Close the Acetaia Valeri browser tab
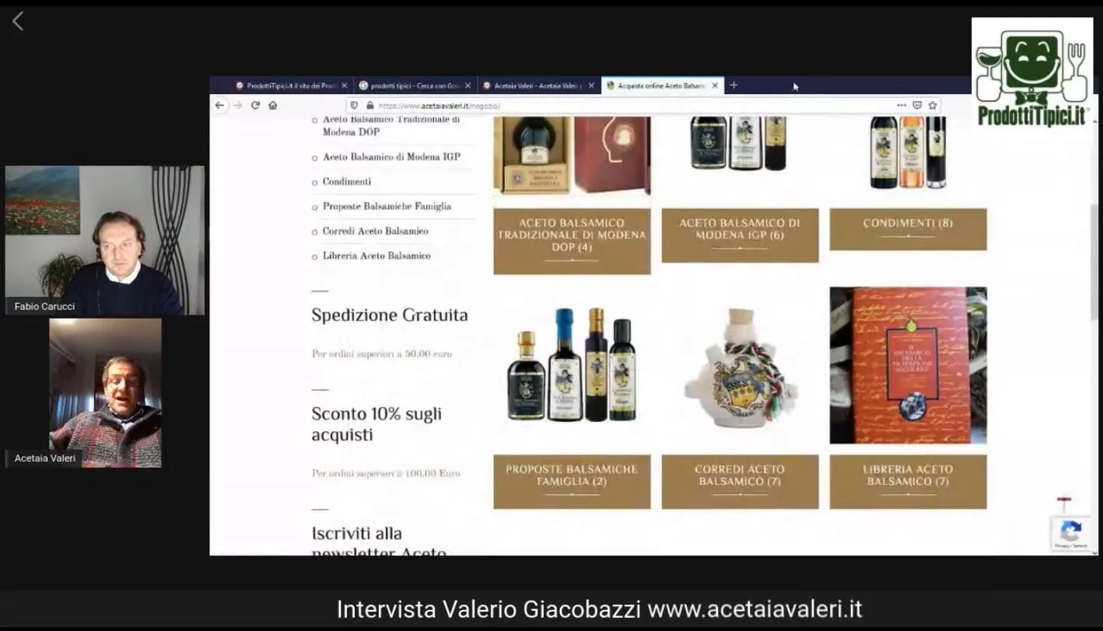 click(591, 86)
